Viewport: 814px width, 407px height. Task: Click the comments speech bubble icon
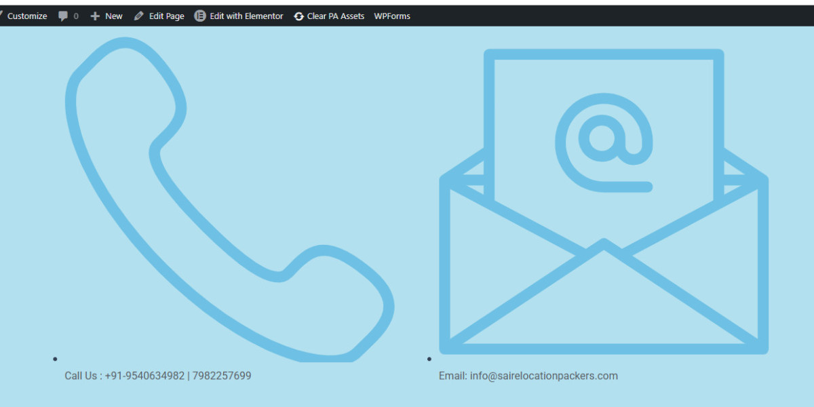63,16
